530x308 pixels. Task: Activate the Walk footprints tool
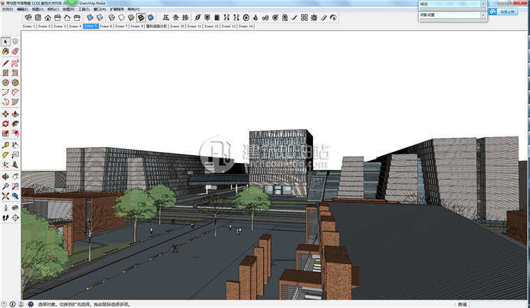(6, 218)
